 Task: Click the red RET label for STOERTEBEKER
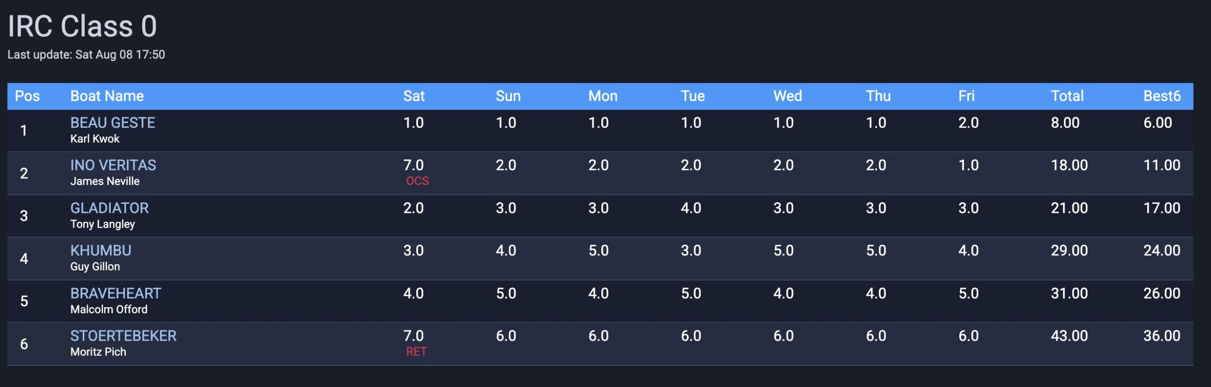pos(416,352)
